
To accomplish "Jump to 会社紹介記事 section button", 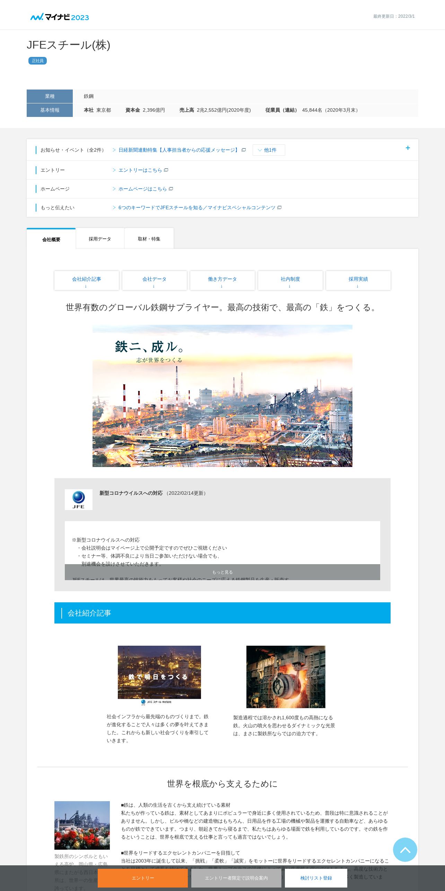I will click(x=86, y=281).
